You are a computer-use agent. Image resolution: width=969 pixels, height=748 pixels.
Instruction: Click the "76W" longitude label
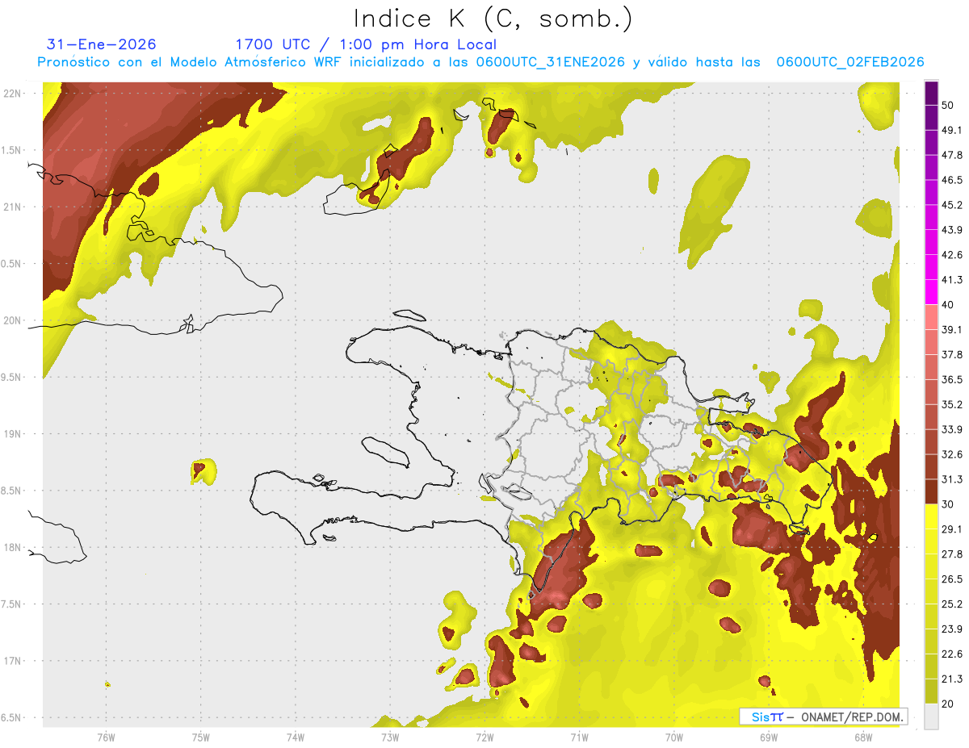point(106,737)
